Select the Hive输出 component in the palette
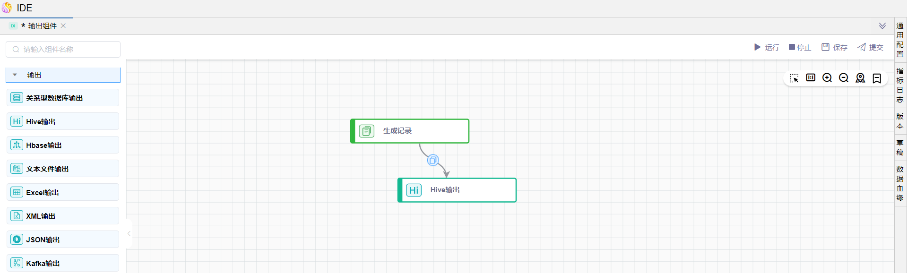 click(x=63, y=121)
